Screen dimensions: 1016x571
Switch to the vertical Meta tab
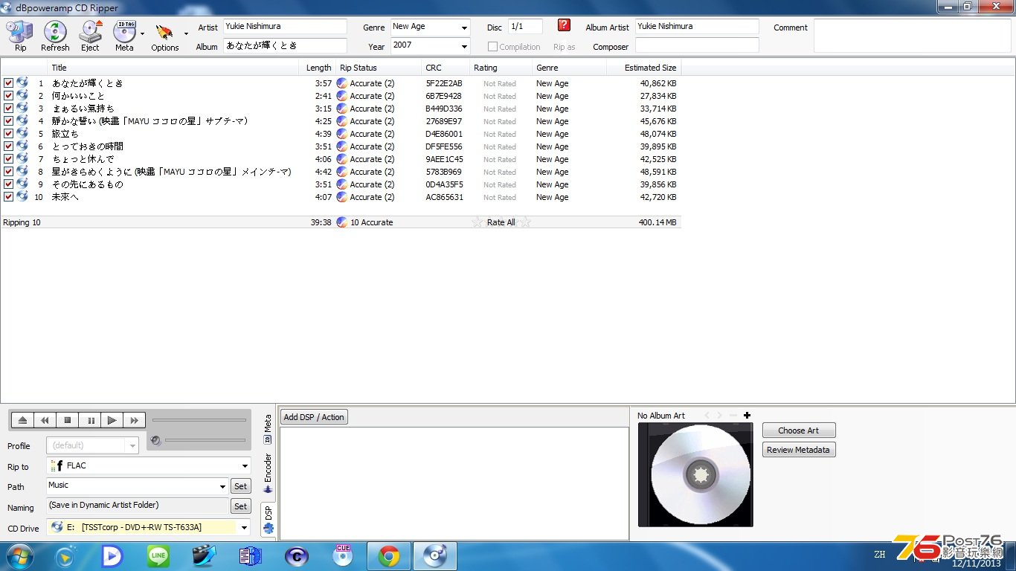point(269,429)
